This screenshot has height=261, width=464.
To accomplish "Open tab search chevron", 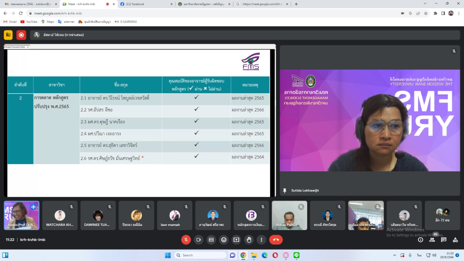I will click(425, 4).
